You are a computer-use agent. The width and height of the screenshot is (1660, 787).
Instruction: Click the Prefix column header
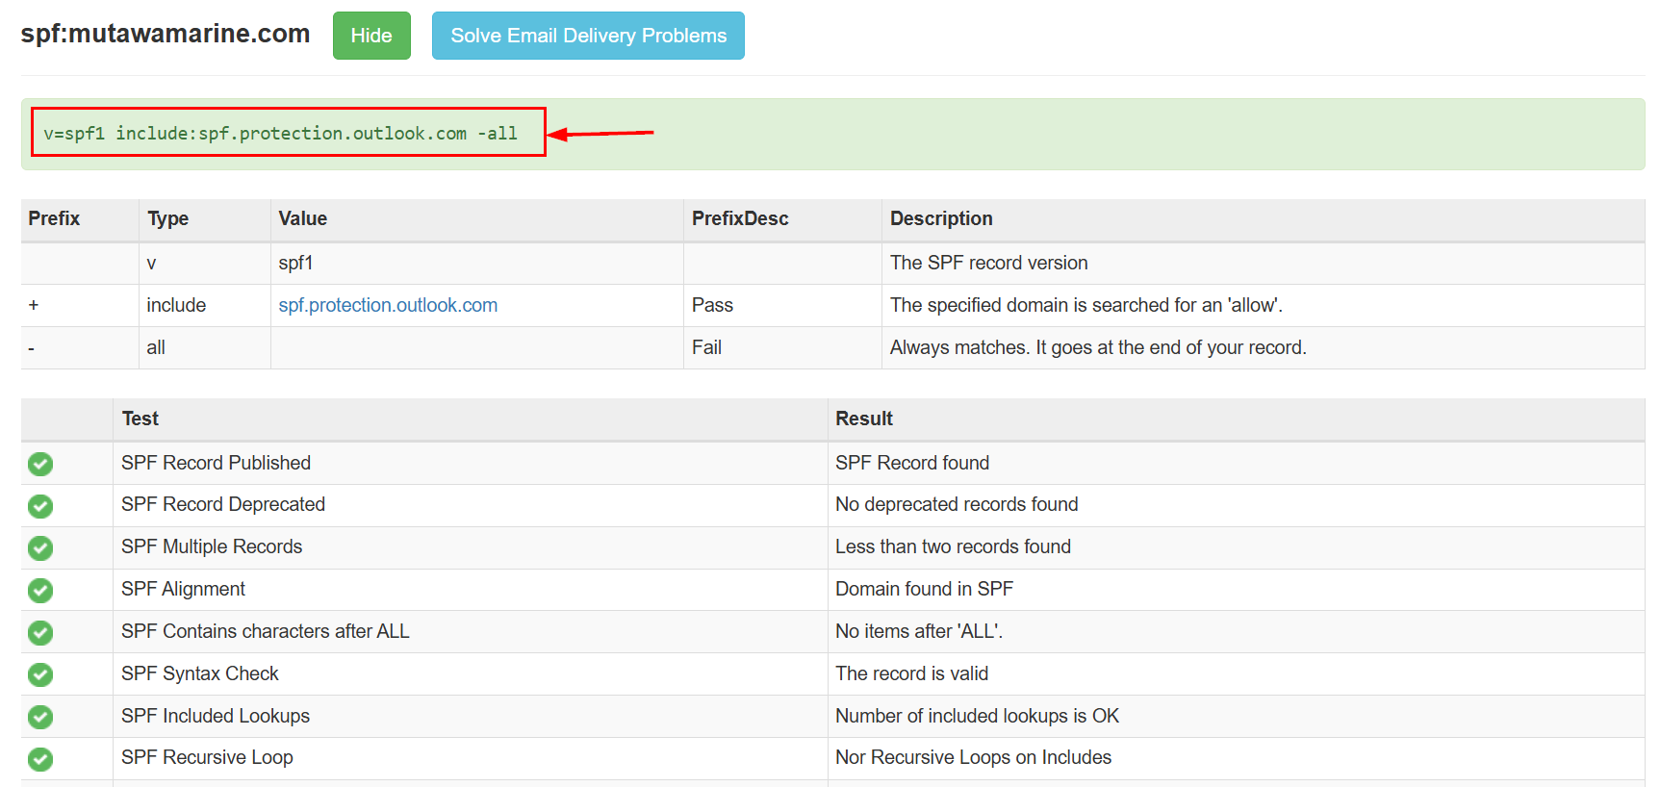(x=54, y=218)
